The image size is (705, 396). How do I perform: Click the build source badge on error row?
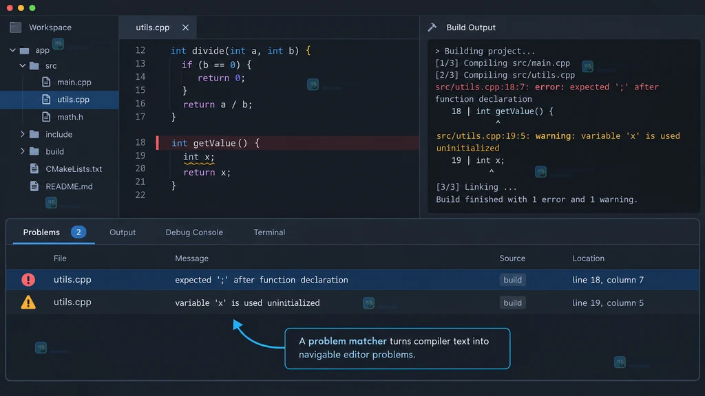512,280
